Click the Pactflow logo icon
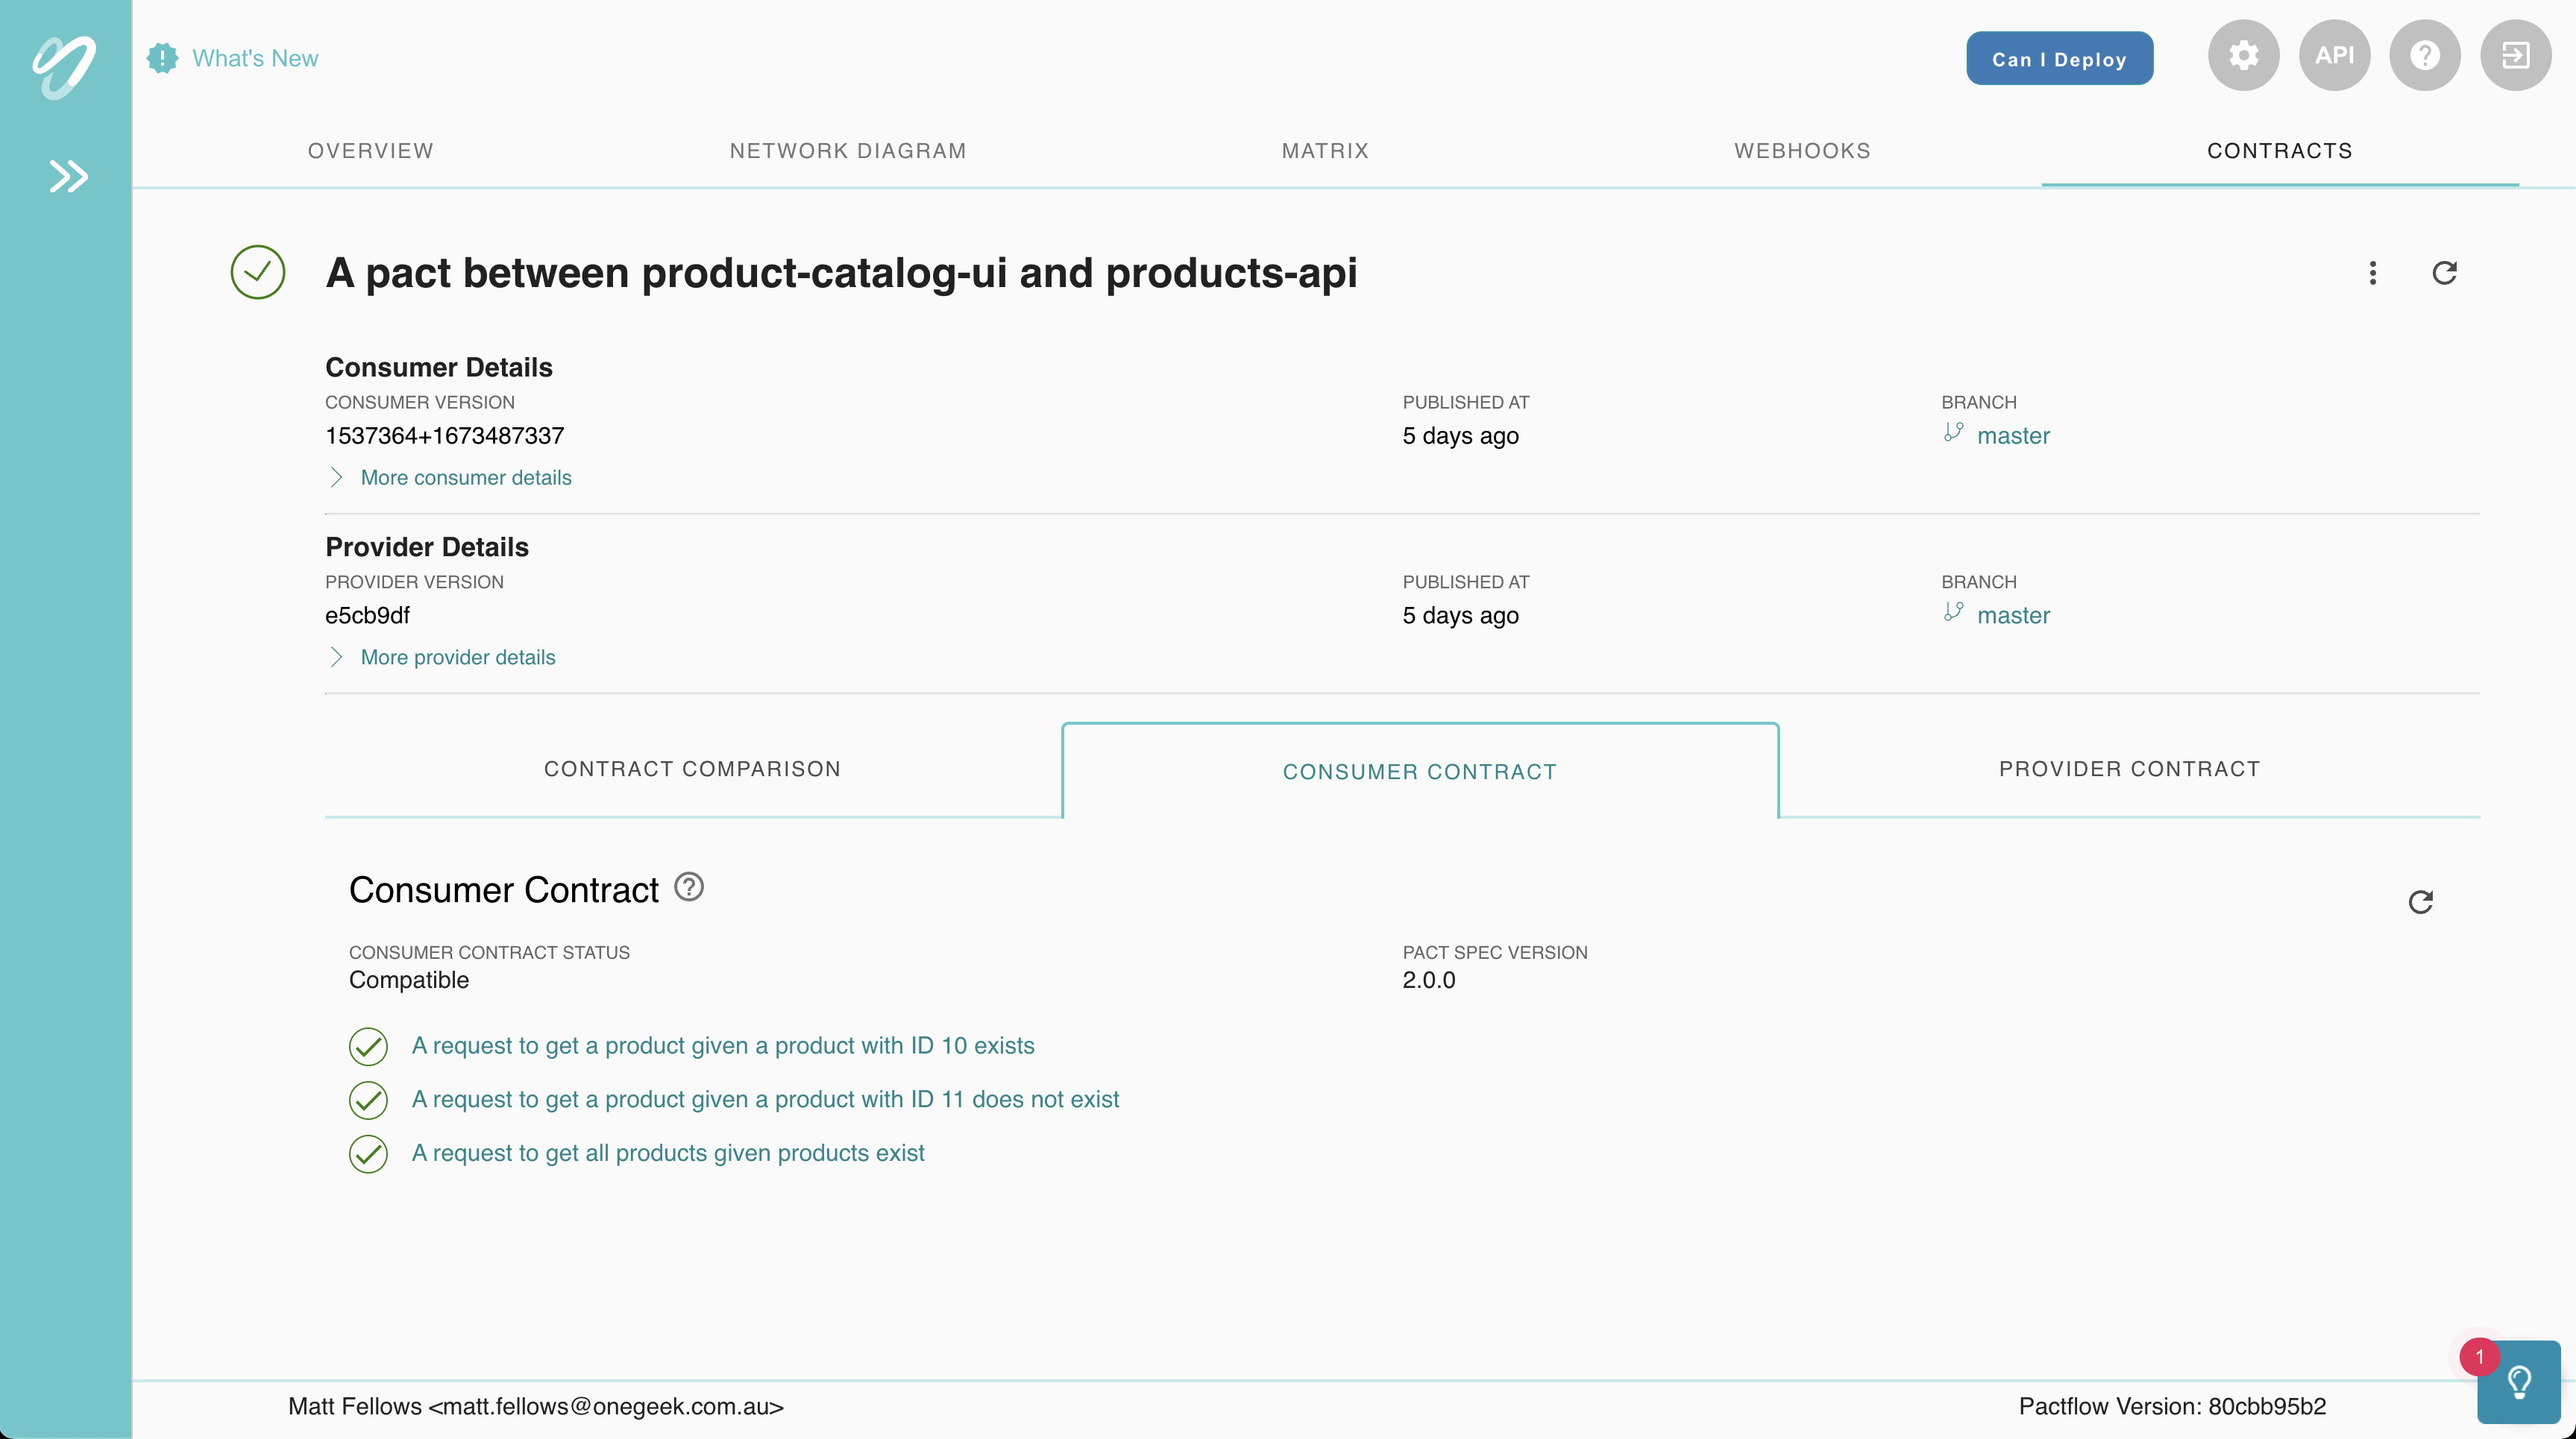 click(x=64, y=66)
